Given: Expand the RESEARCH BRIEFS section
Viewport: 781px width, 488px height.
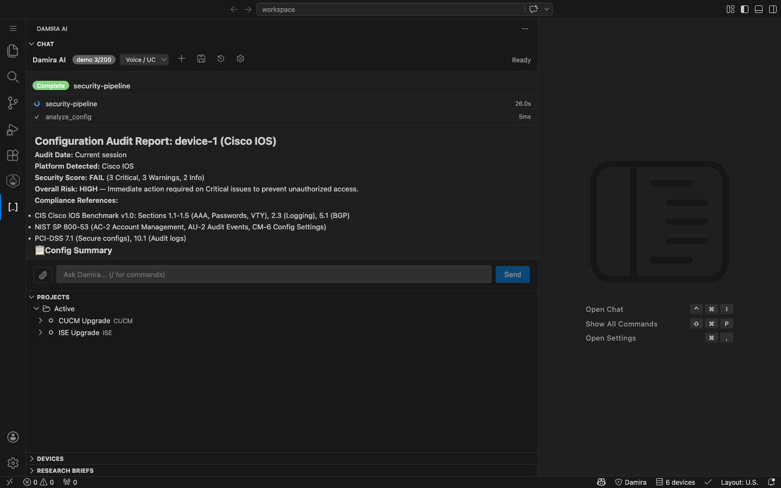Looking at the screenshot, I should coord(31,471).
